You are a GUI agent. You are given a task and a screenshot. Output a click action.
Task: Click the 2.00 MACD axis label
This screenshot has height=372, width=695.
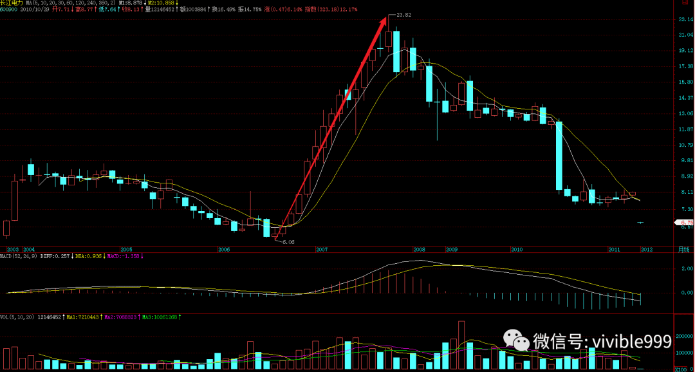pos(687,268)
